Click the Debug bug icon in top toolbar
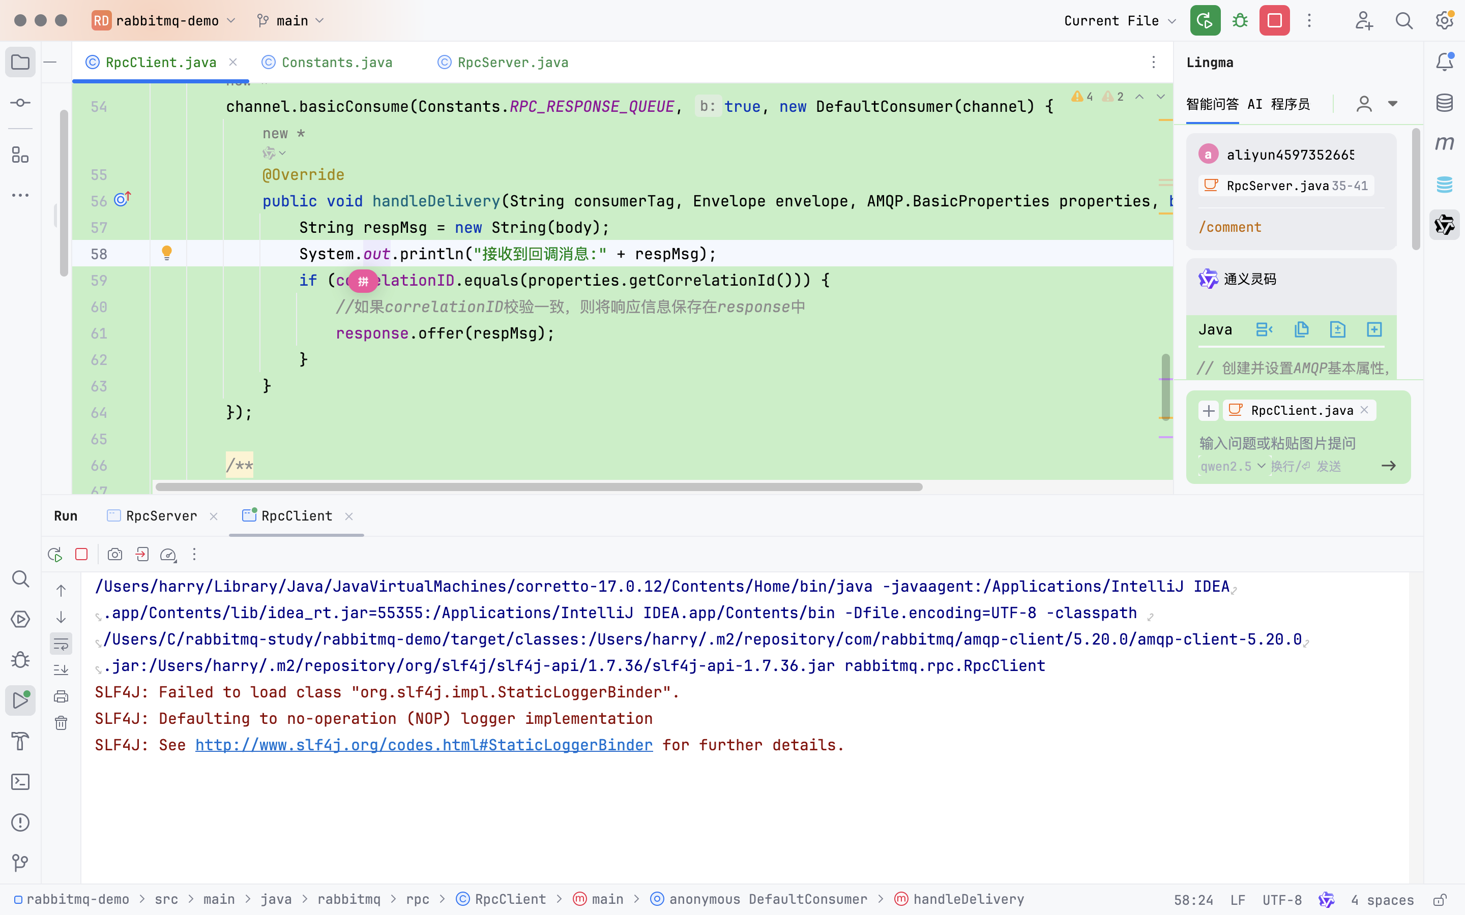 tap(1240, 20)
